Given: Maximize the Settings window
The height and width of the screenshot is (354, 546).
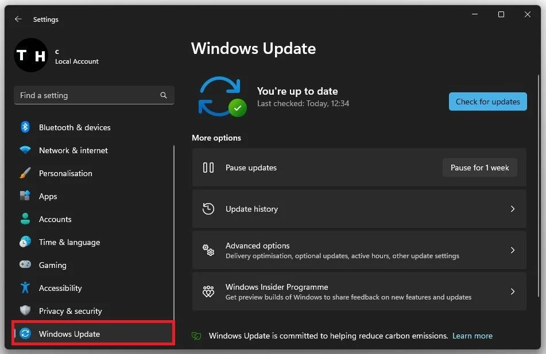Looking at the screenshot, I should click(x=501, y=14).
